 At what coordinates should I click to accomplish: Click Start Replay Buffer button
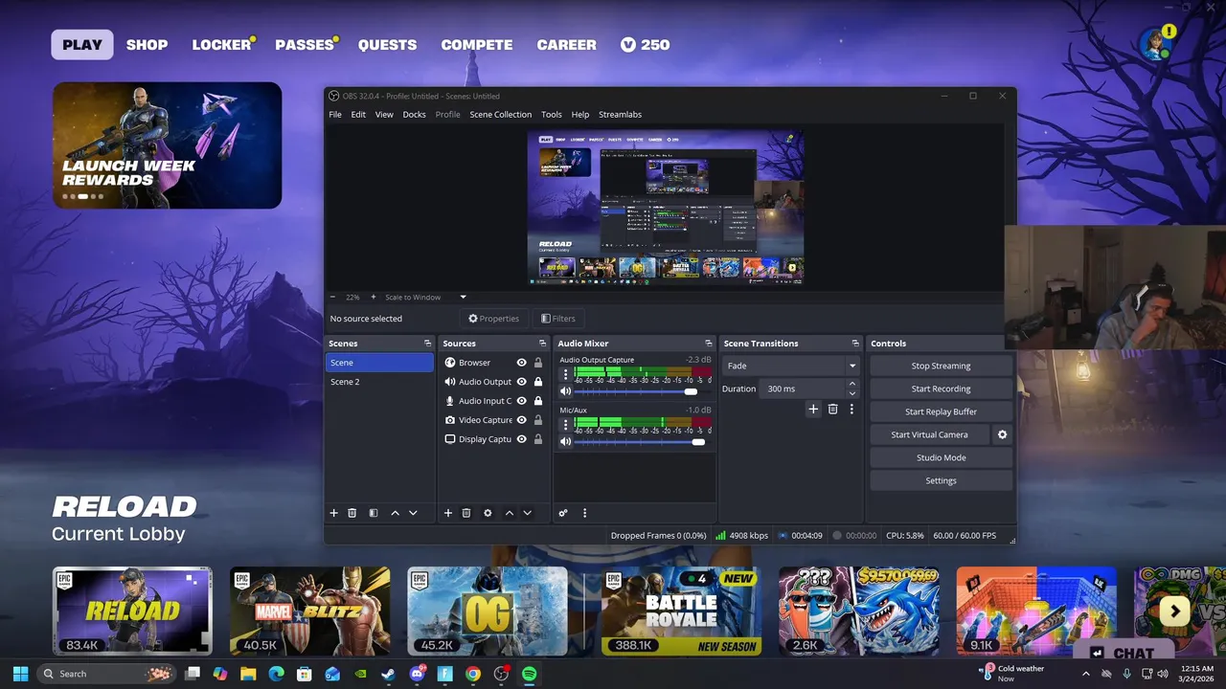click(x=941, y=411)
